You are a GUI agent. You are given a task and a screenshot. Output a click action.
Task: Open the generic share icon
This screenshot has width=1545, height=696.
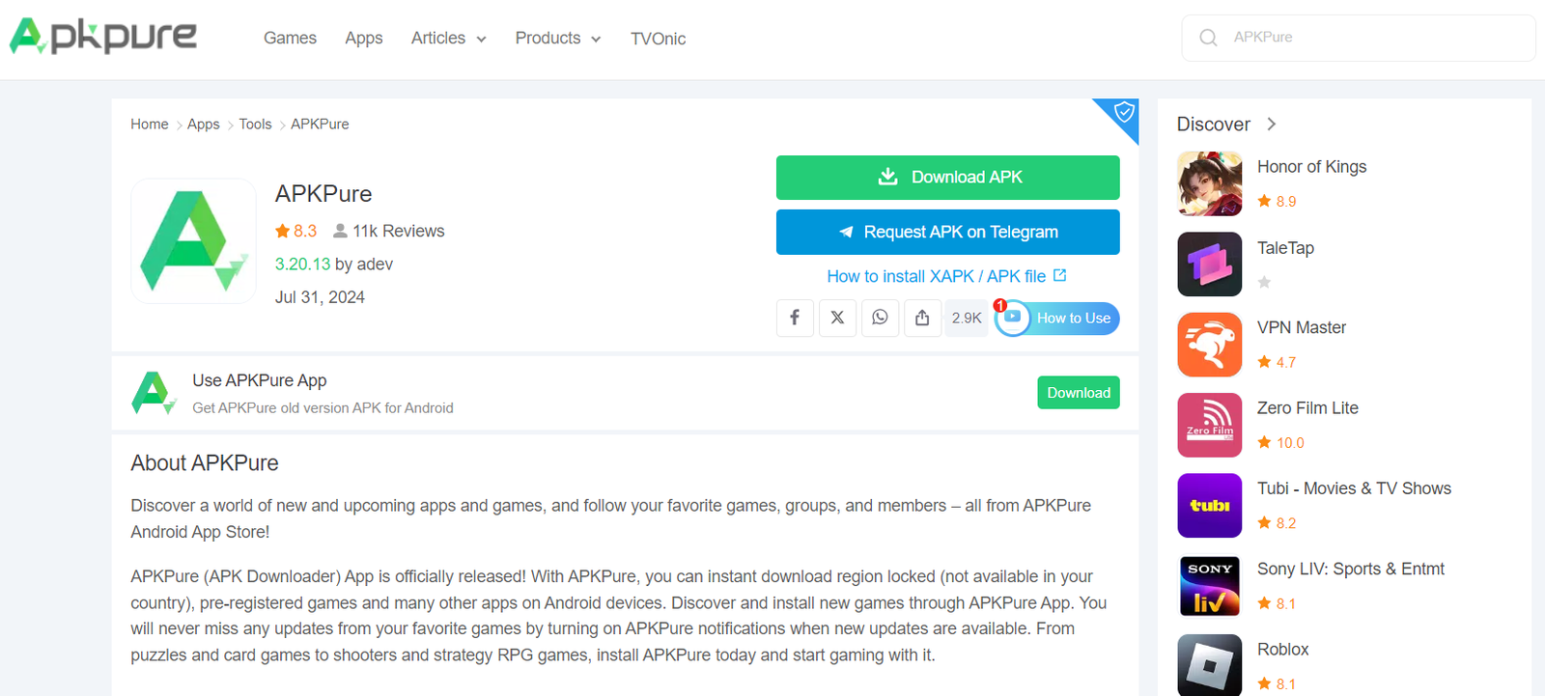(x=922, y=318)
